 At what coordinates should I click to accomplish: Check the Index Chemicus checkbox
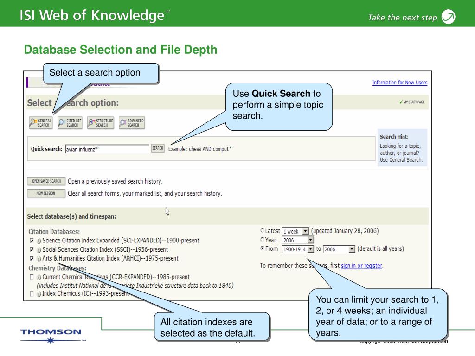(32, 293)
